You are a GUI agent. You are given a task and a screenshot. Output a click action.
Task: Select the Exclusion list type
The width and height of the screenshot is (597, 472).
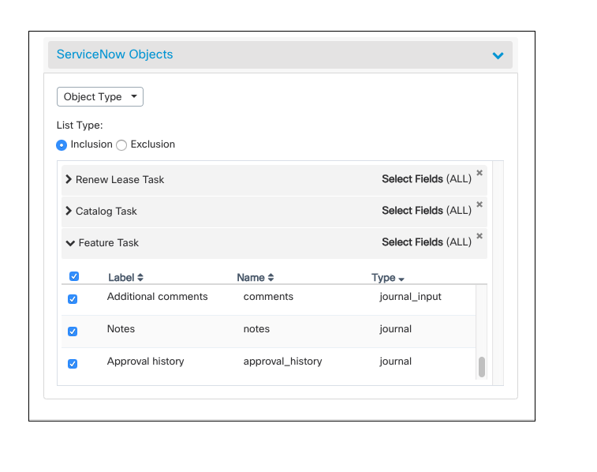pyautogui.click(x=121, y=145)
